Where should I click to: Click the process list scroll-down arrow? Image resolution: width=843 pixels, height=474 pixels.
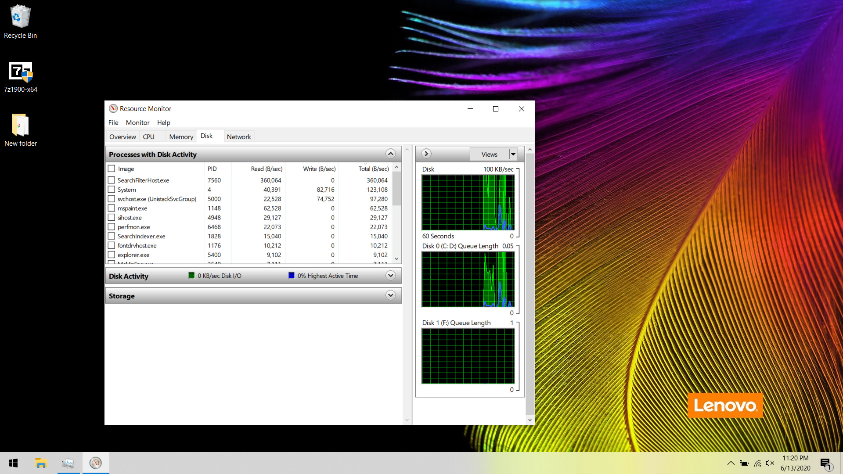[396, 259]
